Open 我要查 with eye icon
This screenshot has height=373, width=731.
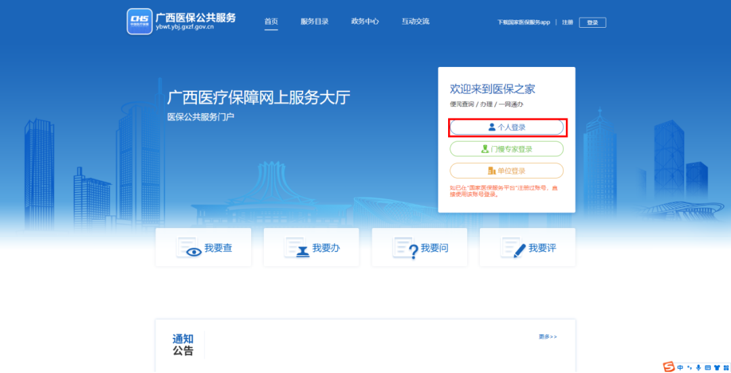[x=203, y=248]
